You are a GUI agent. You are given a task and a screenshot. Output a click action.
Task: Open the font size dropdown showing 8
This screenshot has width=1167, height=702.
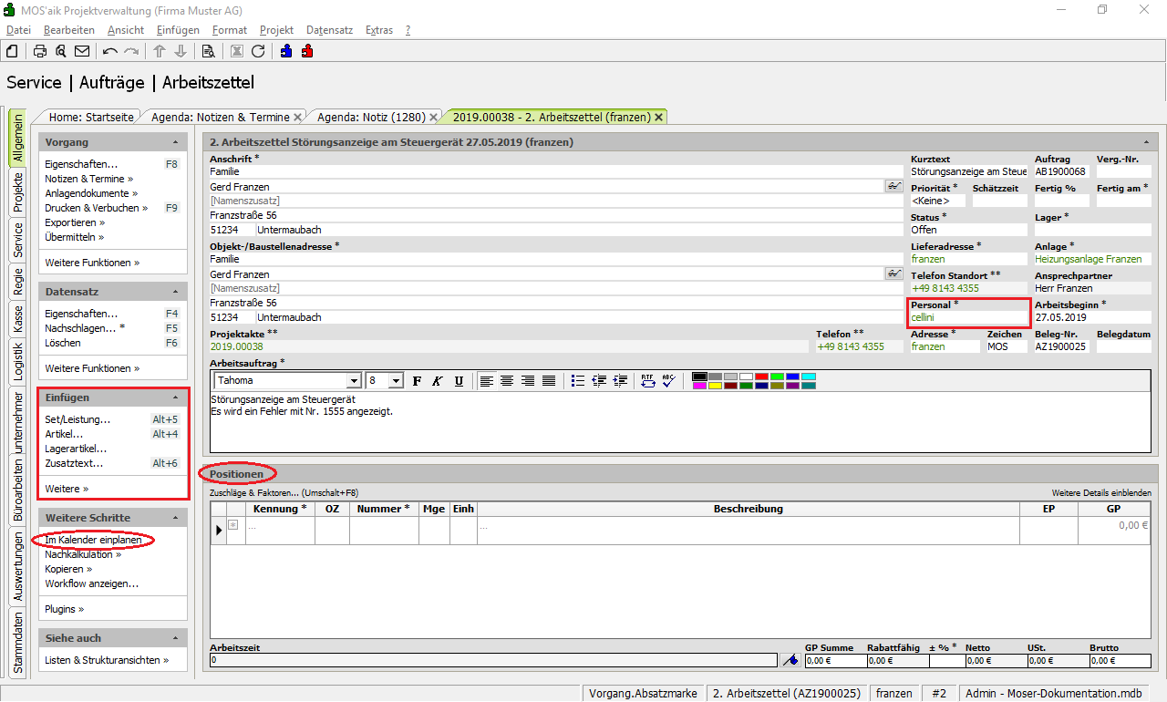pos(396,380)
